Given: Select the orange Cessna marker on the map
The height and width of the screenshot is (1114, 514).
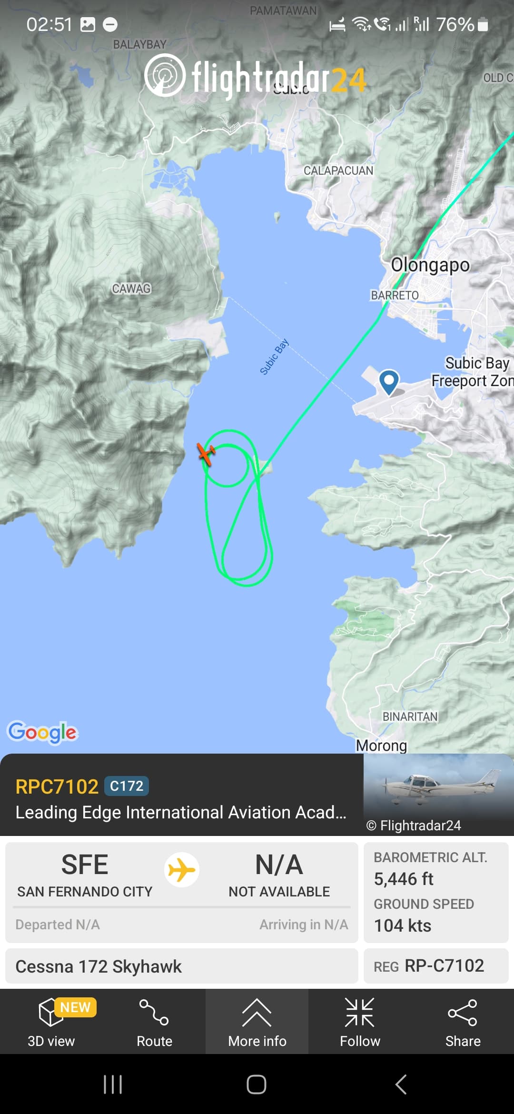Looking at the screenshot, I should (x=206, y=453).
